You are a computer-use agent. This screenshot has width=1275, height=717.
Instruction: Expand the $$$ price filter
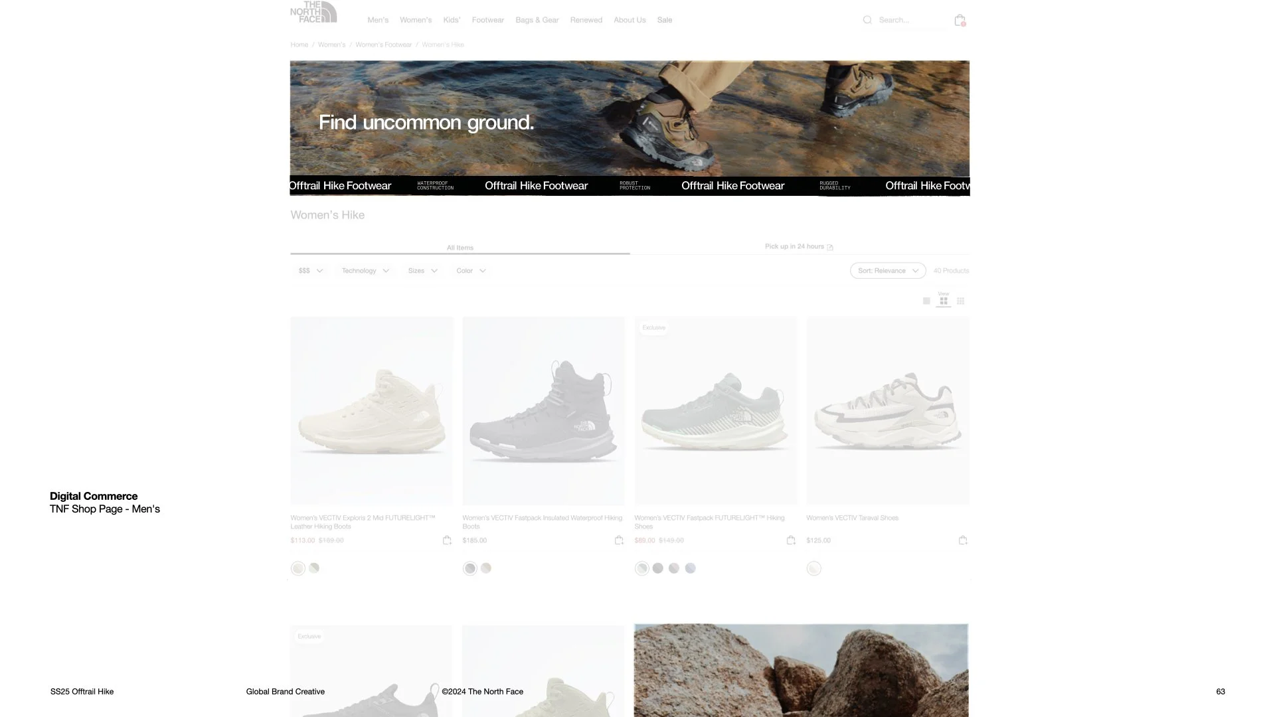coord(310,271)
